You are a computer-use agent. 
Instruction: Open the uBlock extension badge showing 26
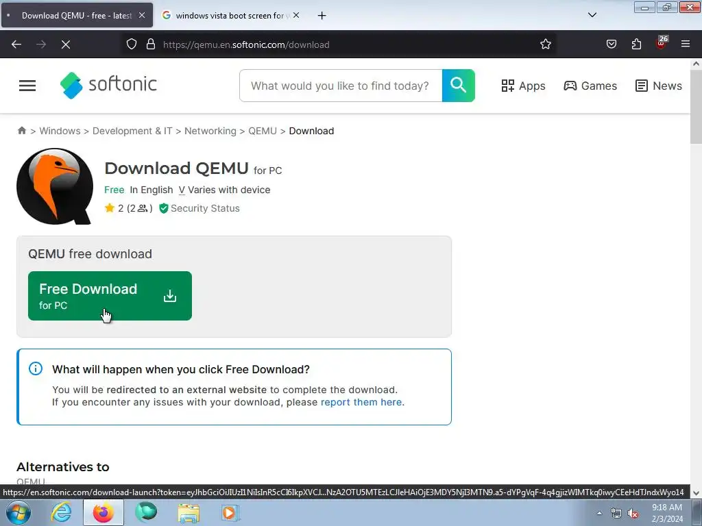[x=662, y=42]
